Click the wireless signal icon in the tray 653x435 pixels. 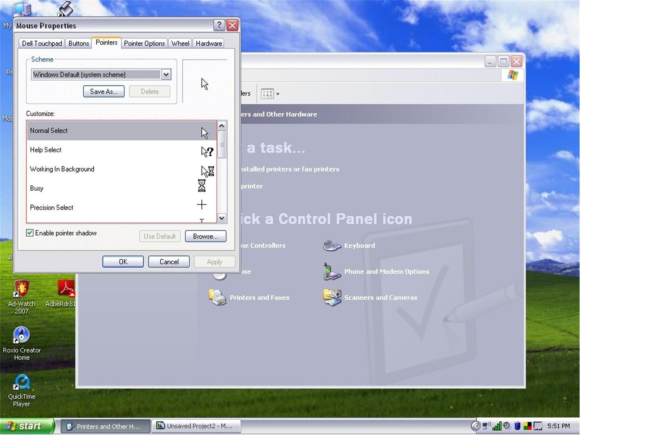497,426
